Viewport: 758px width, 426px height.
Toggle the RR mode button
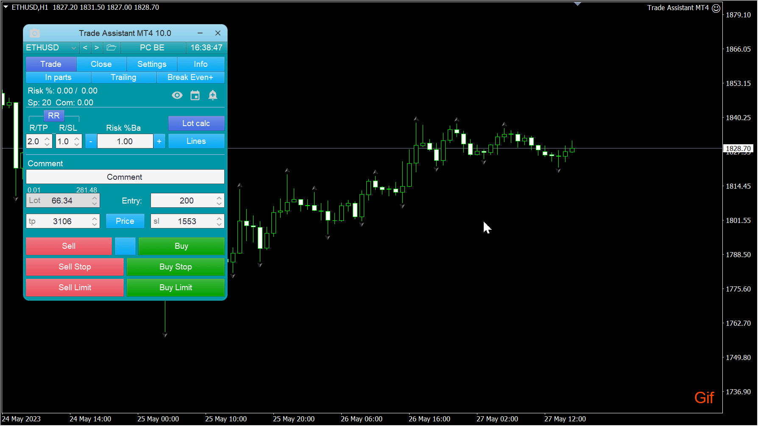click(x=54, y=116)
